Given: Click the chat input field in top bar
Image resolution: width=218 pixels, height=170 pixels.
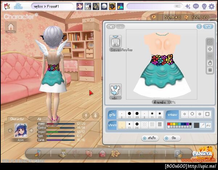Looking at the screenshot, I should [155, 7].
